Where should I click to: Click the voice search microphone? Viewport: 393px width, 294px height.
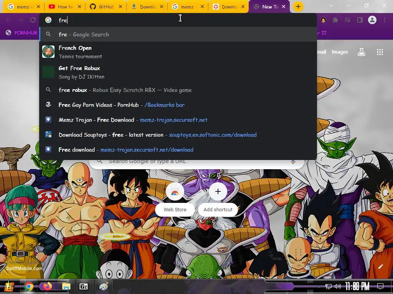coord(293,162)
